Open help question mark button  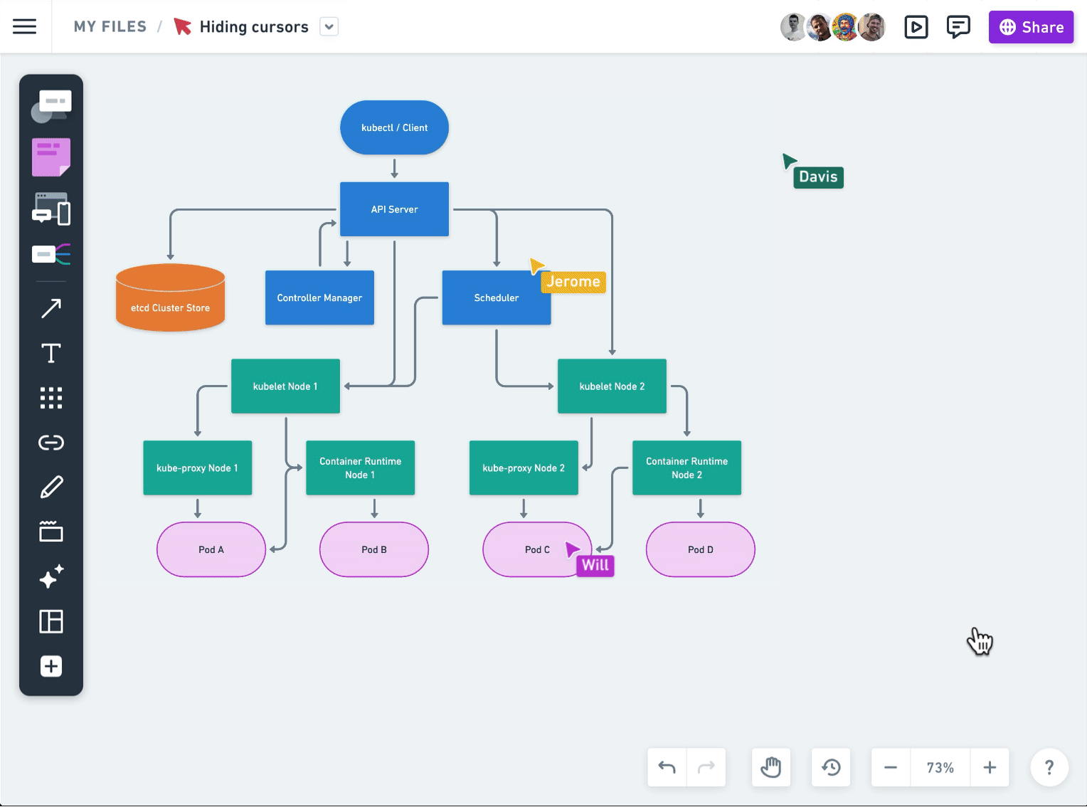point(1049,767)
